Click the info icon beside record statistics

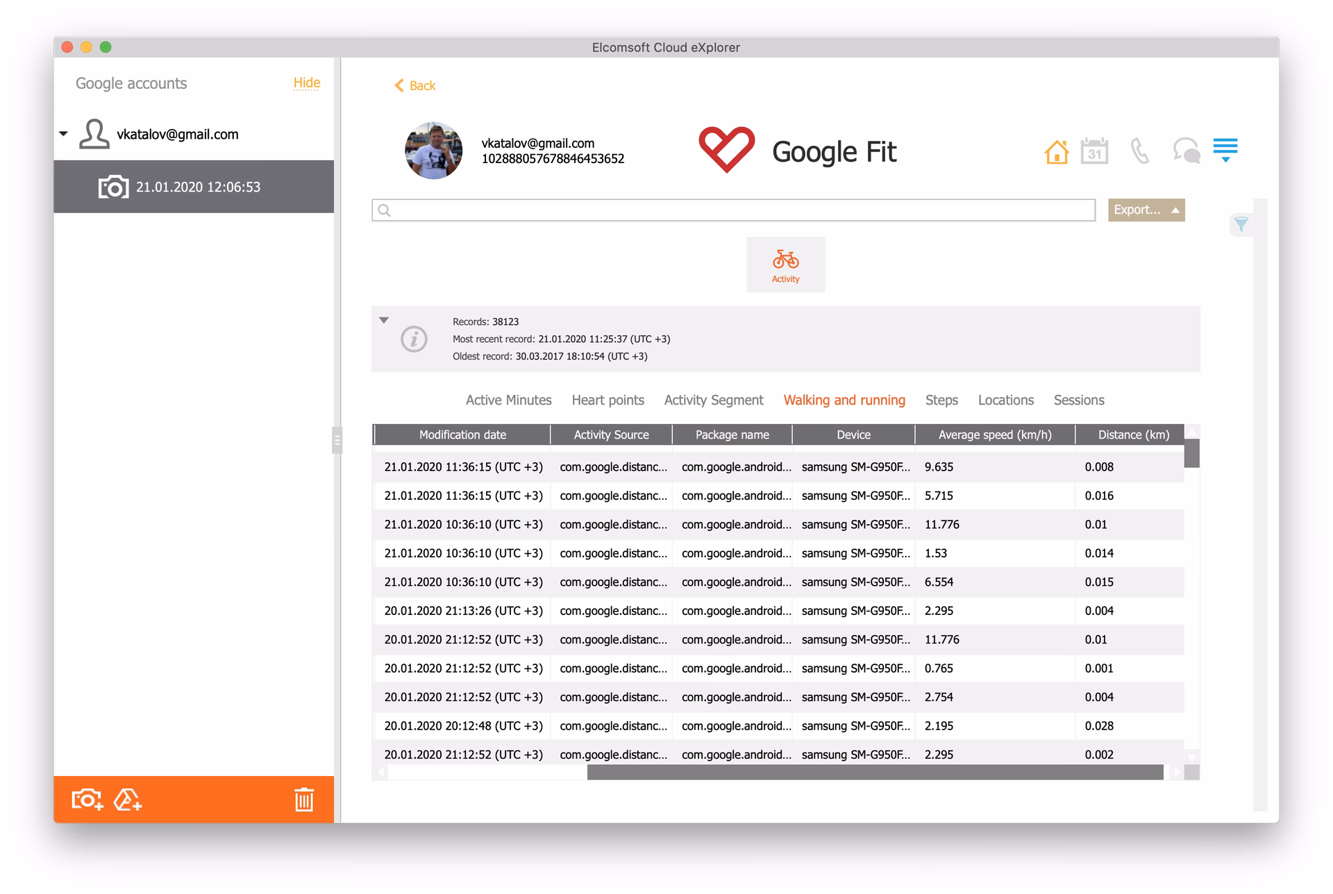coord(414,339)
